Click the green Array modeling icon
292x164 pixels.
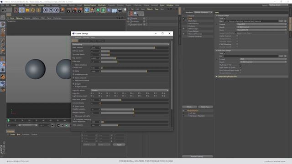[x=104, y=10]
